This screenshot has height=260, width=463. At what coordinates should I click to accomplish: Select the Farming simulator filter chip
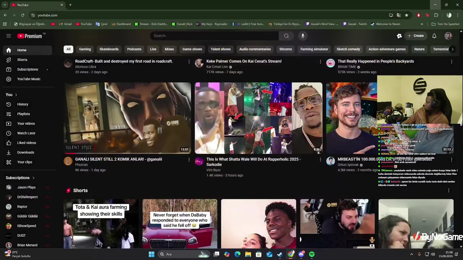pyautogui.click(x=314, y=49)
